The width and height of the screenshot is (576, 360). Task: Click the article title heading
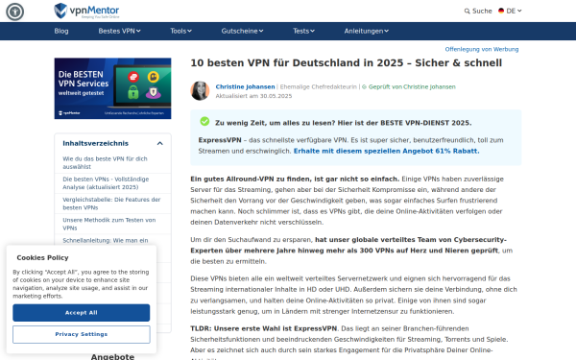[346, 62]
